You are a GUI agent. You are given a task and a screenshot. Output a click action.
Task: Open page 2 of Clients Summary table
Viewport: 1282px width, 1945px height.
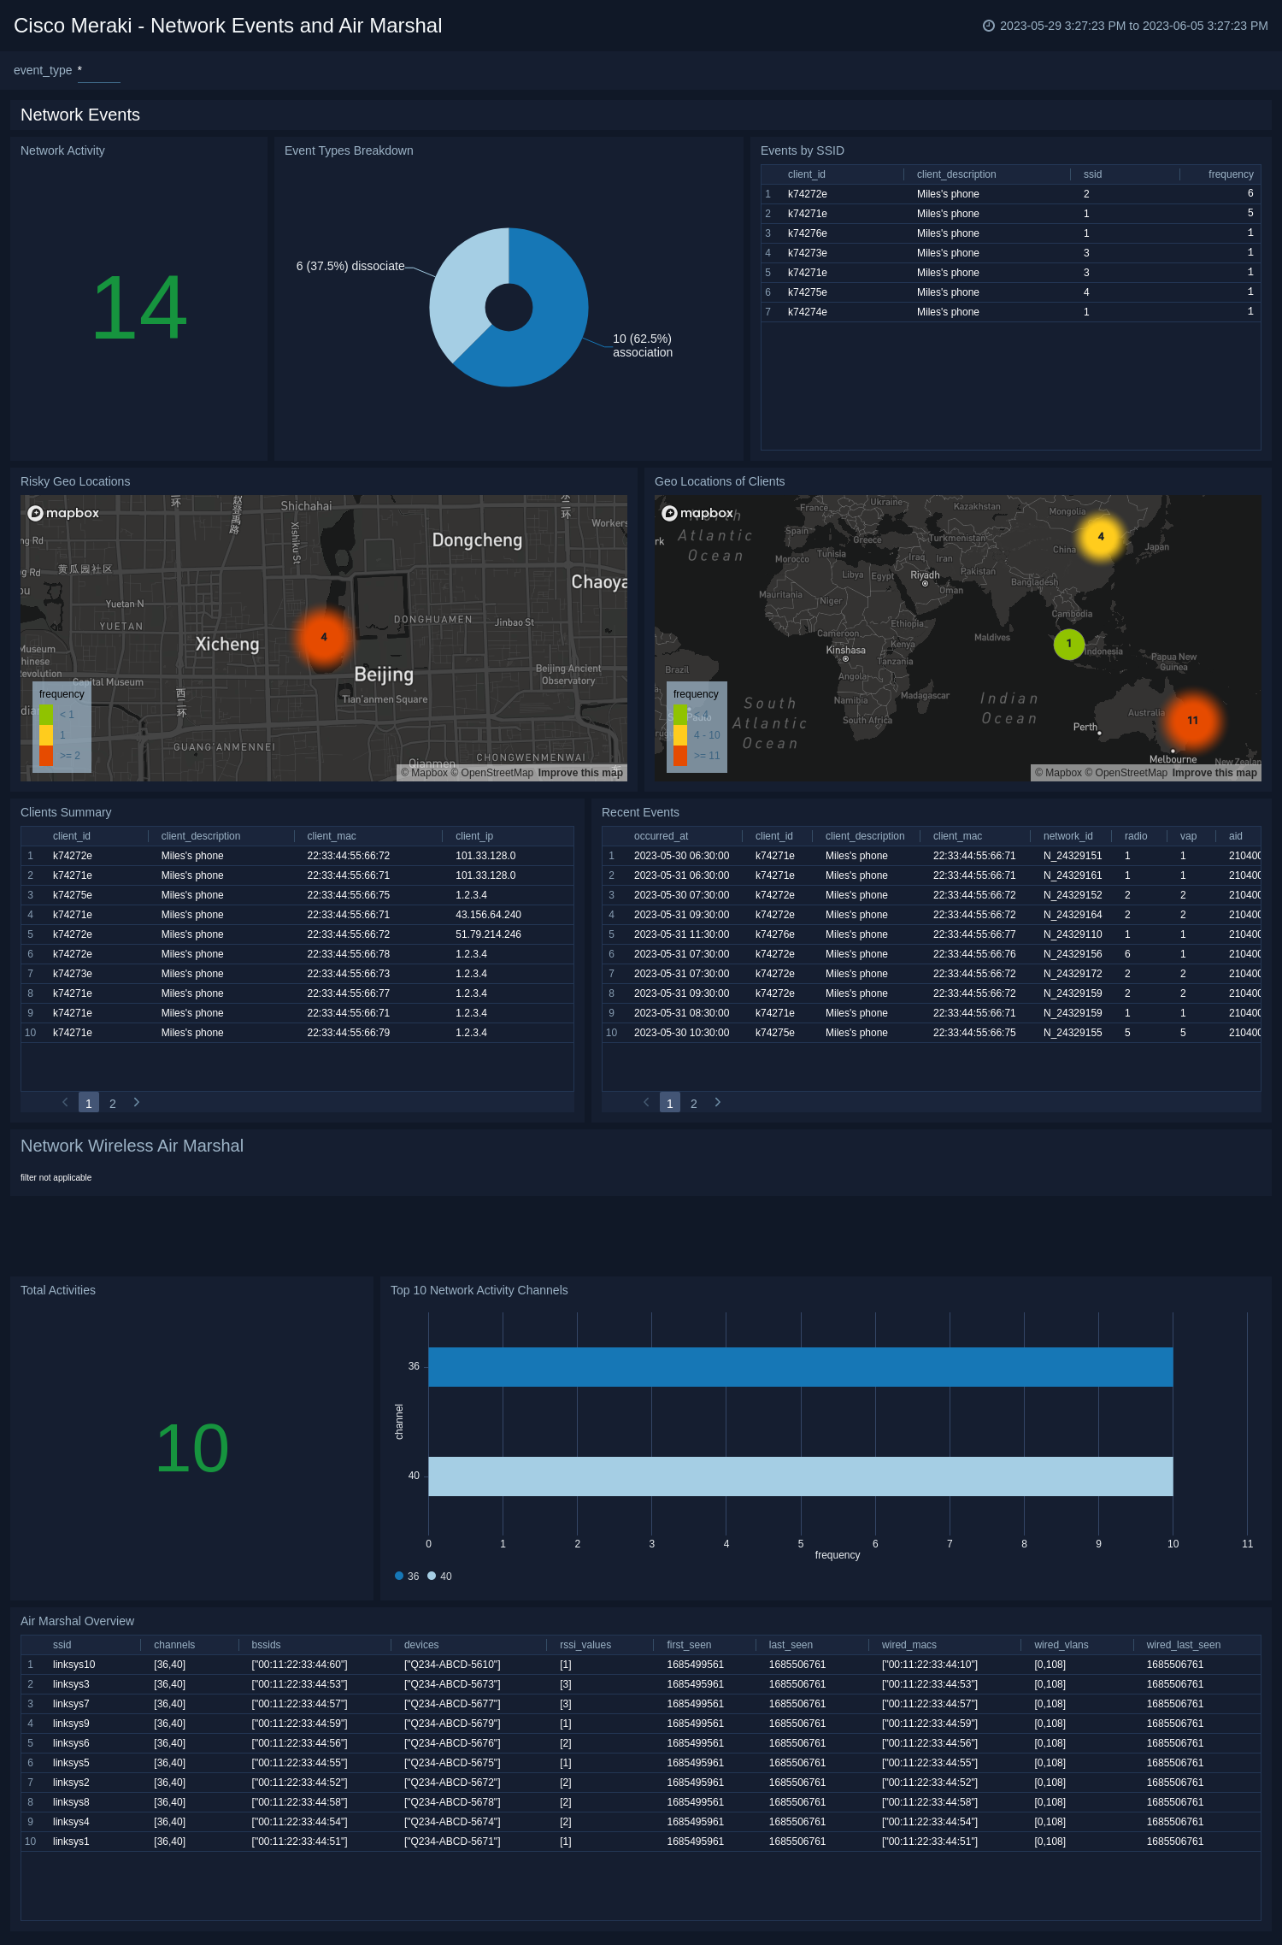tap(113, 1104)
